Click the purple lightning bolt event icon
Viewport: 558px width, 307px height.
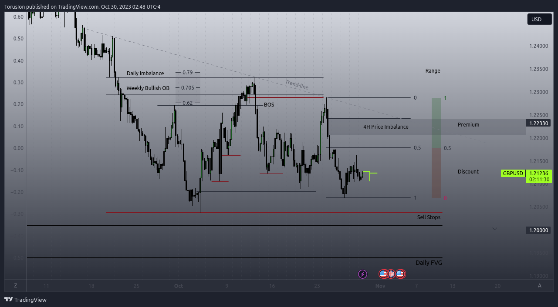click(362, 274)
